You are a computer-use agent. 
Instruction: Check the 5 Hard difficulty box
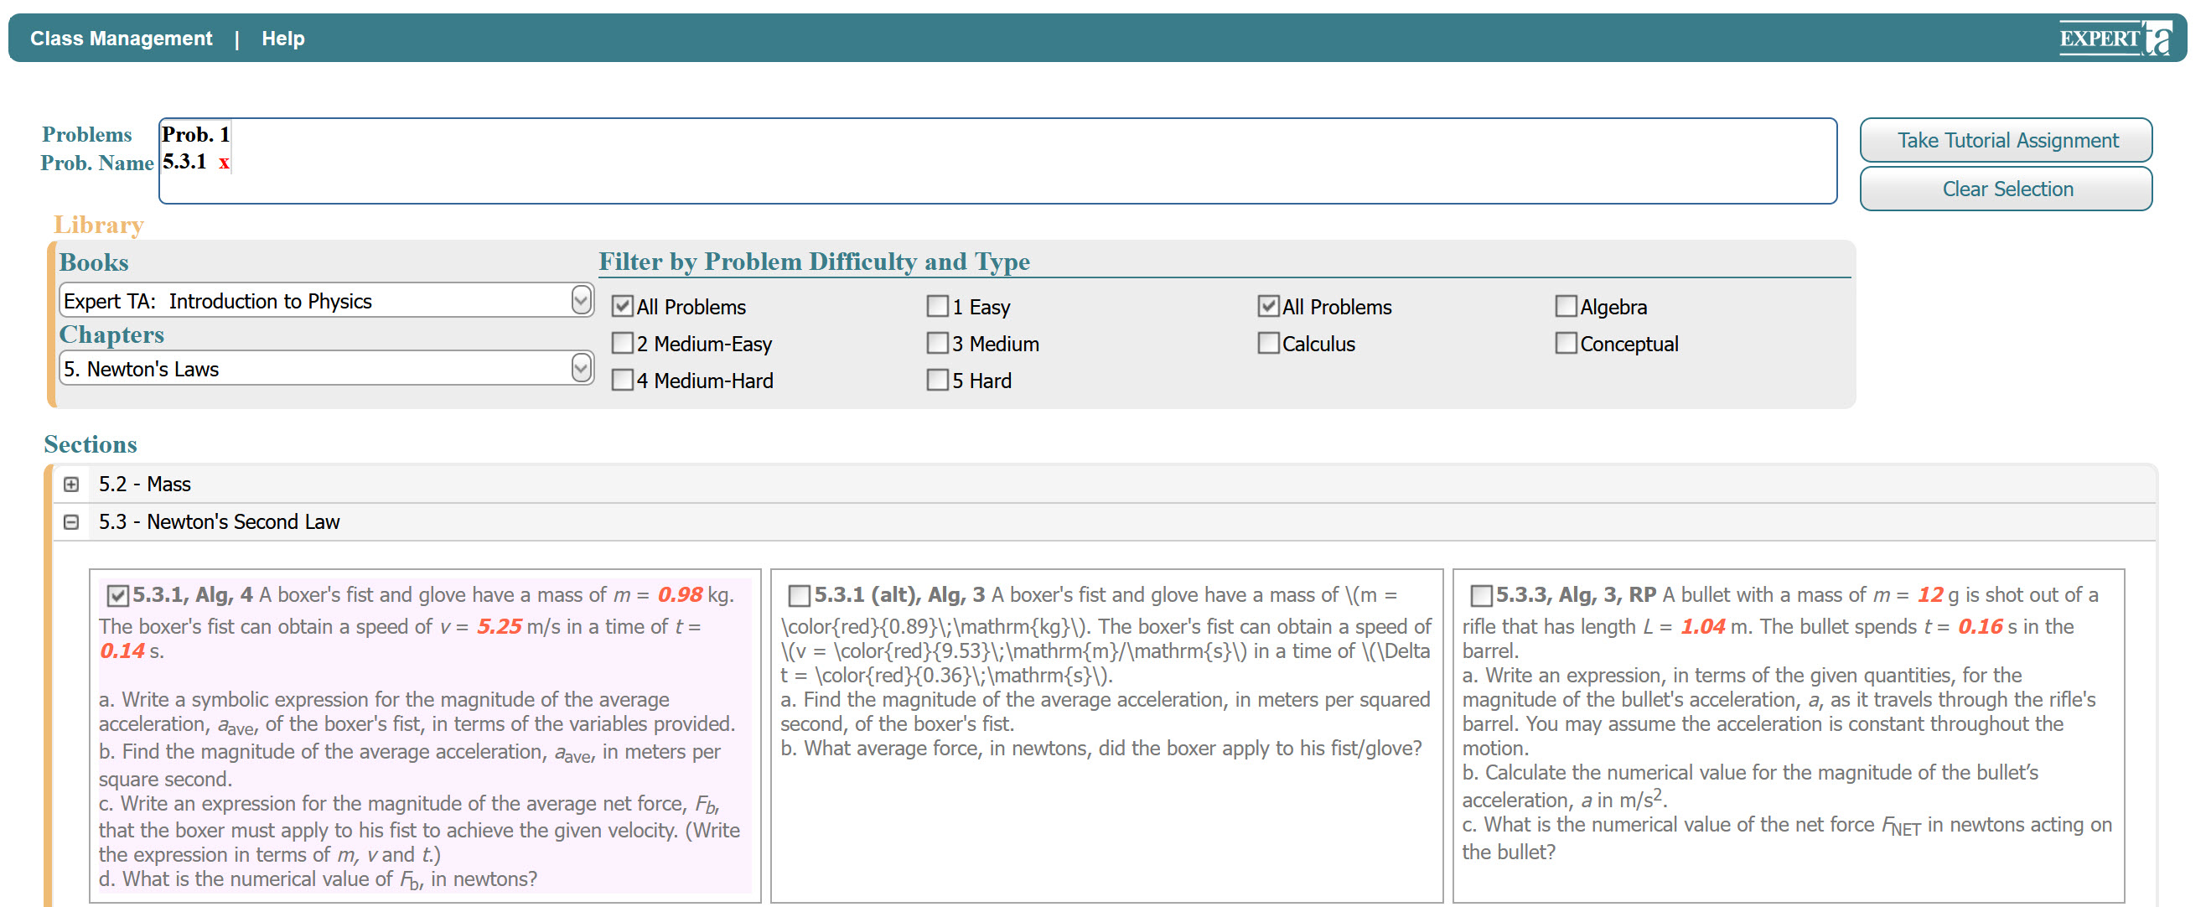938,381
